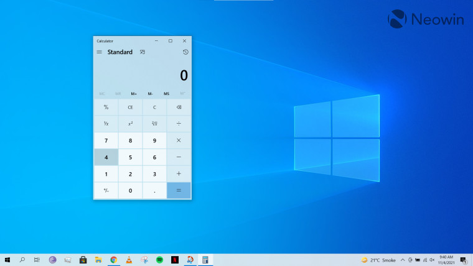Click the plus/minus sign toggle key
The height and width of the screenshot is (266, 473).
point(106,190)
